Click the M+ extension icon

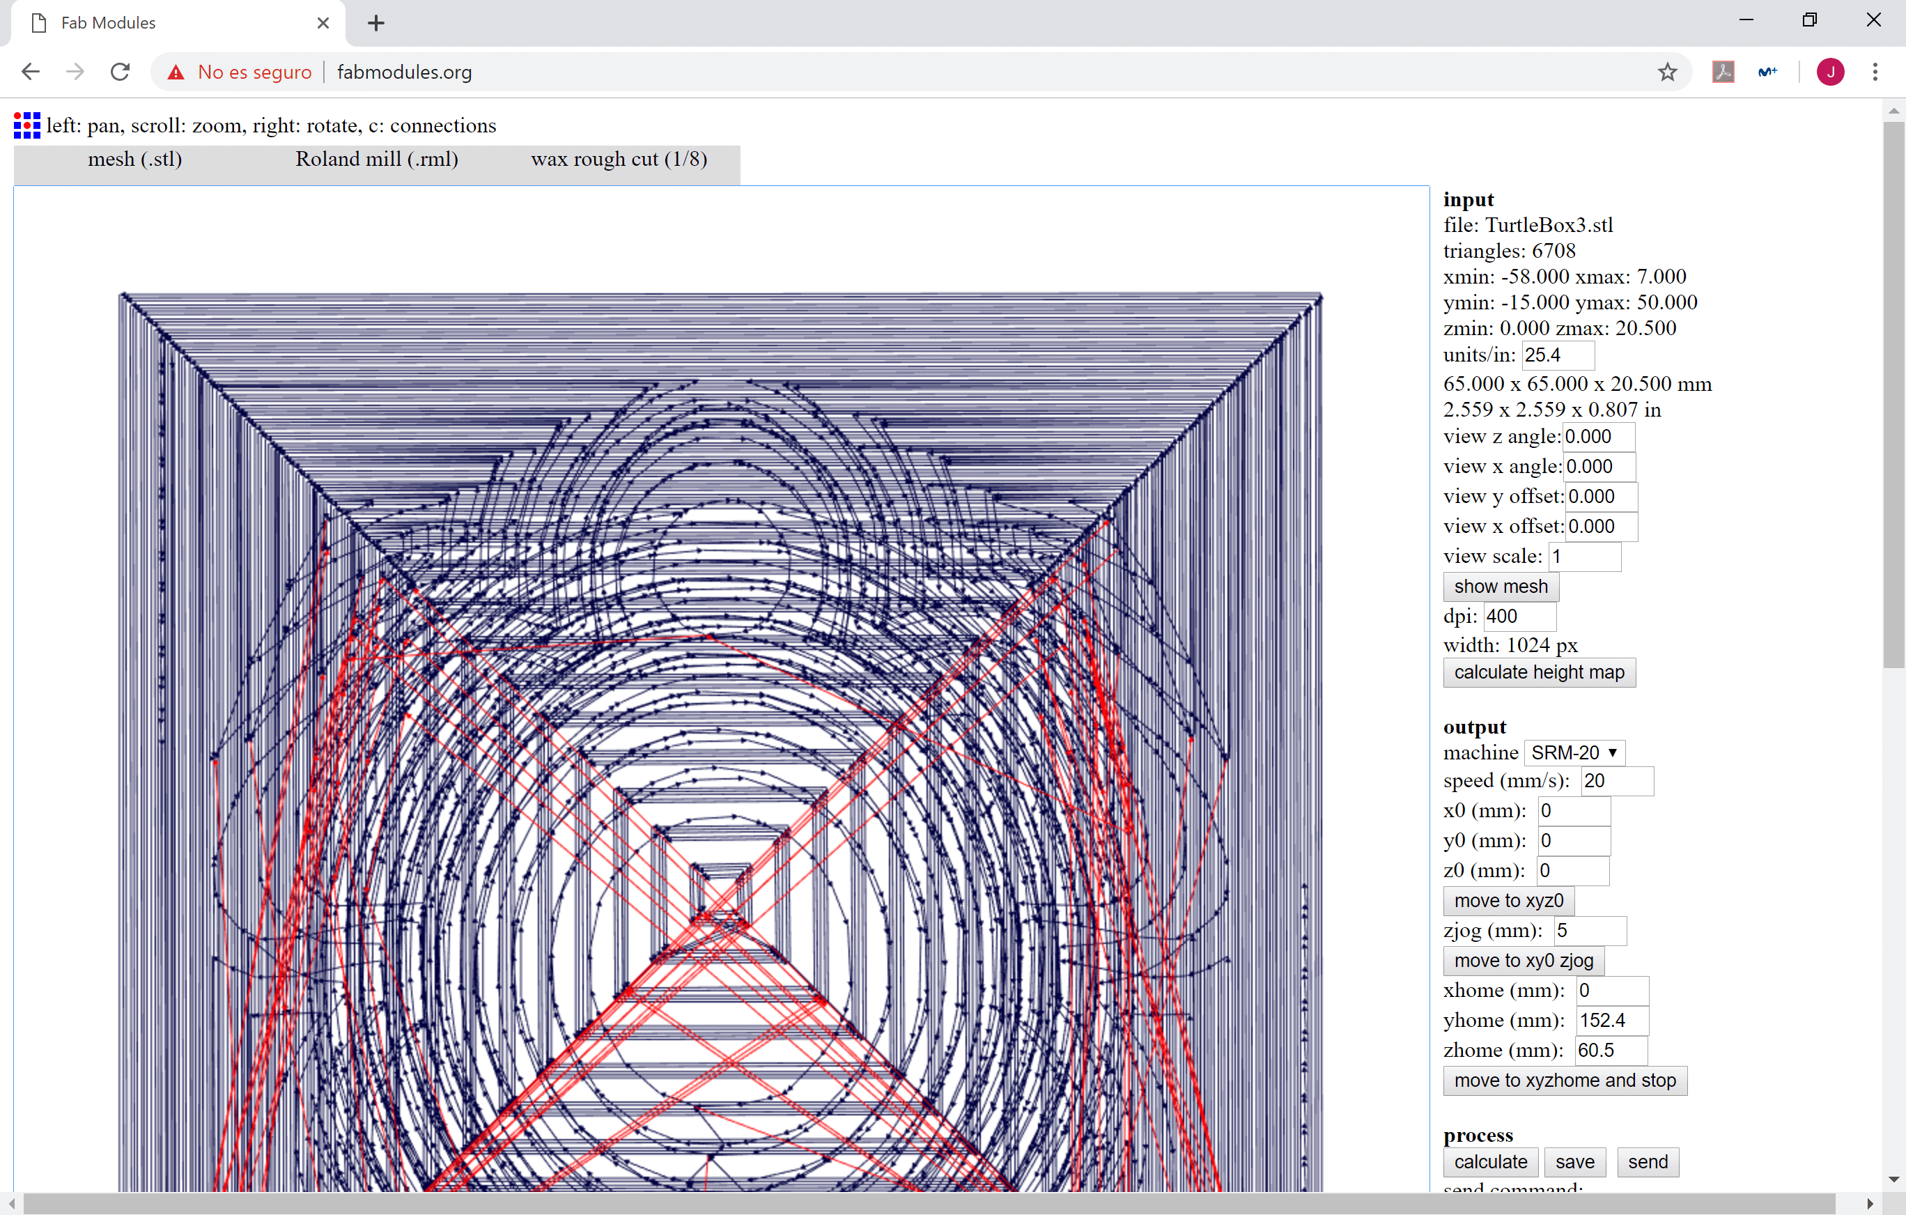point(1767,72)
